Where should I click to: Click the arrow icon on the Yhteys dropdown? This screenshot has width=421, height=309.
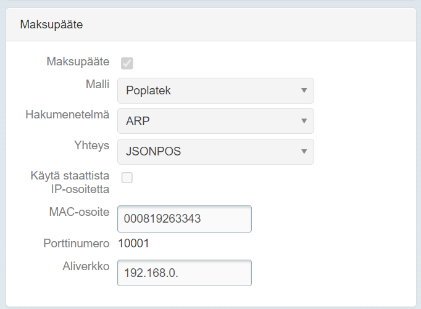[x=304, y=151]
